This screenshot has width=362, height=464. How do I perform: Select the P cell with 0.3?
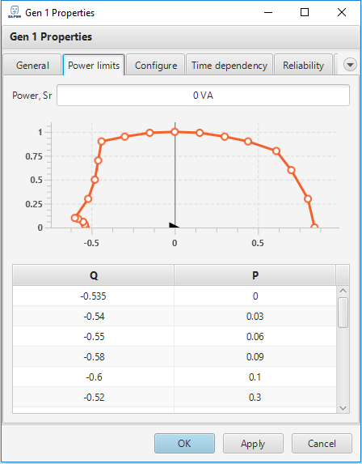point(255,397)
